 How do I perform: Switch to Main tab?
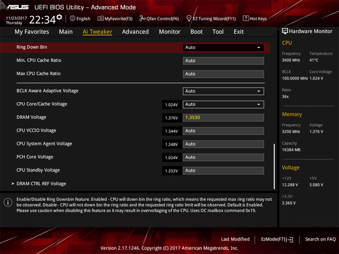coord(66,32)
